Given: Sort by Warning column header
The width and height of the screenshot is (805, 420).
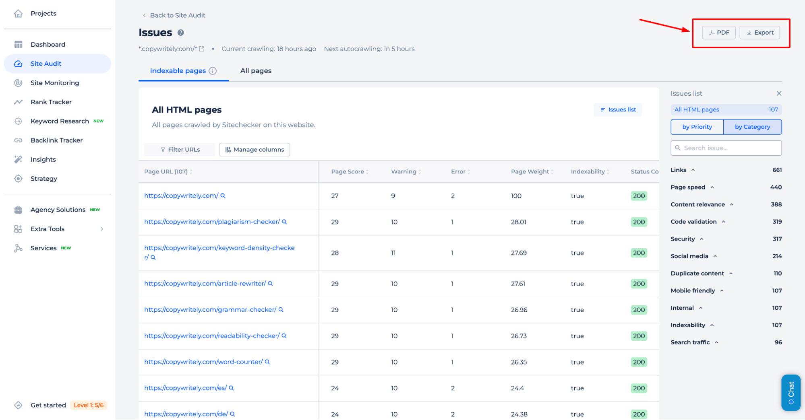Looking at the screenshot, I should click(x=406, y=172).
